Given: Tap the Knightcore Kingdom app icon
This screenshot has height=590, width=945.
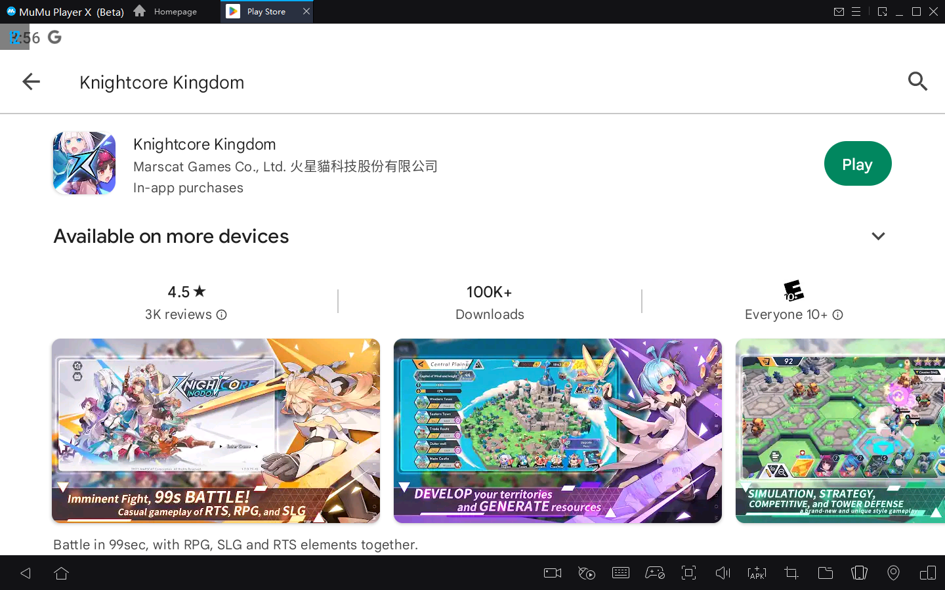Looking at the screenshot, I should pyautogui.click(x=84, y=163).
